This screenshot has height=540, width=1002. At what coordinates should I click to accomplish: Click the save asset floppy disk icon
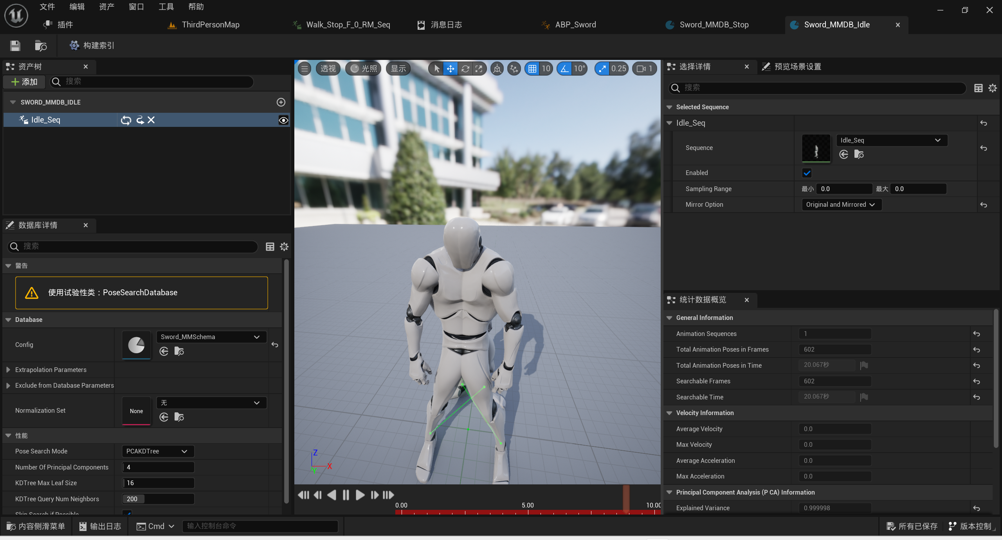(15, 45)
